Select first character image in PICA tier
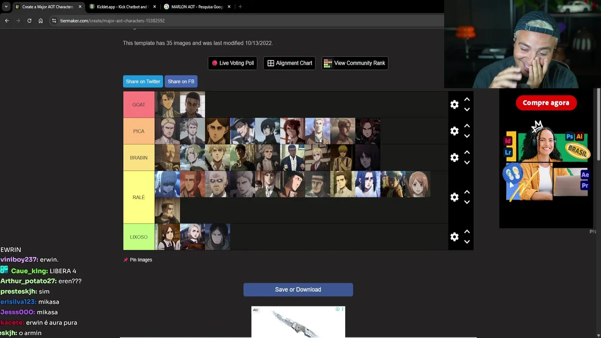 pyautogui.click(x=168, y=131)
